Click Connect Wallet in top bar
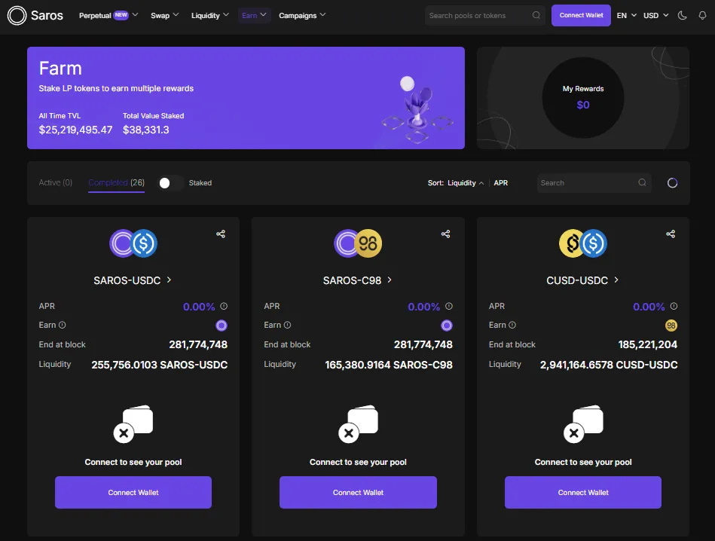 tap(581, 16)
